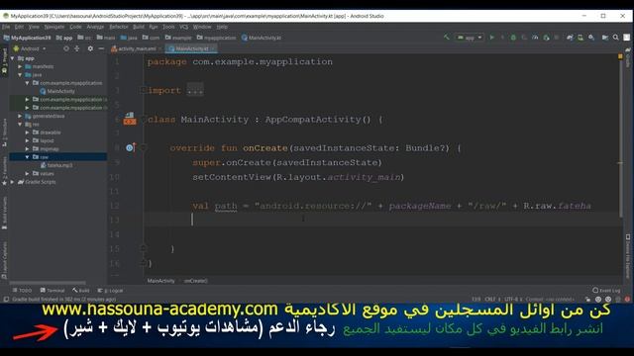
Task: Start the Debug app bug icon
Action: point(513,38)
